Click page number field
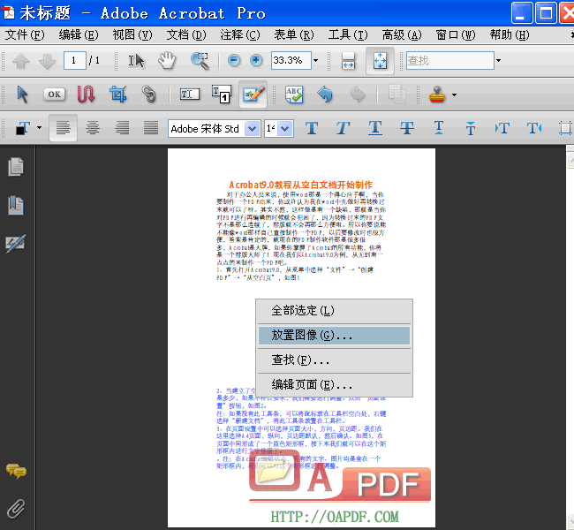The image size is (574, 530). (75, 60)
